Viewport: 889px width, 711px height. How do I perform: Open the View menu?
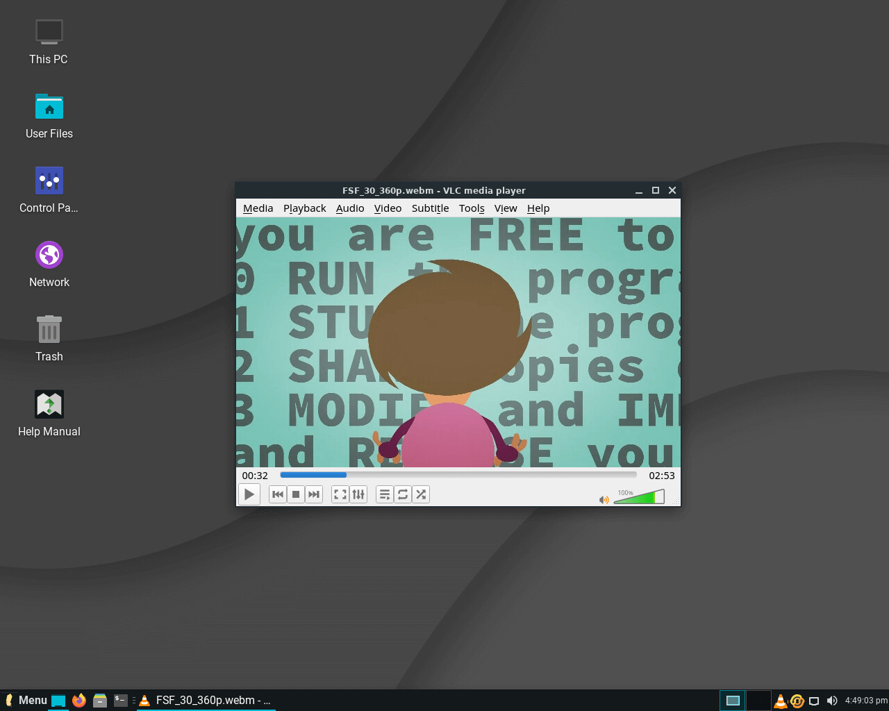(x=506, y=208)
